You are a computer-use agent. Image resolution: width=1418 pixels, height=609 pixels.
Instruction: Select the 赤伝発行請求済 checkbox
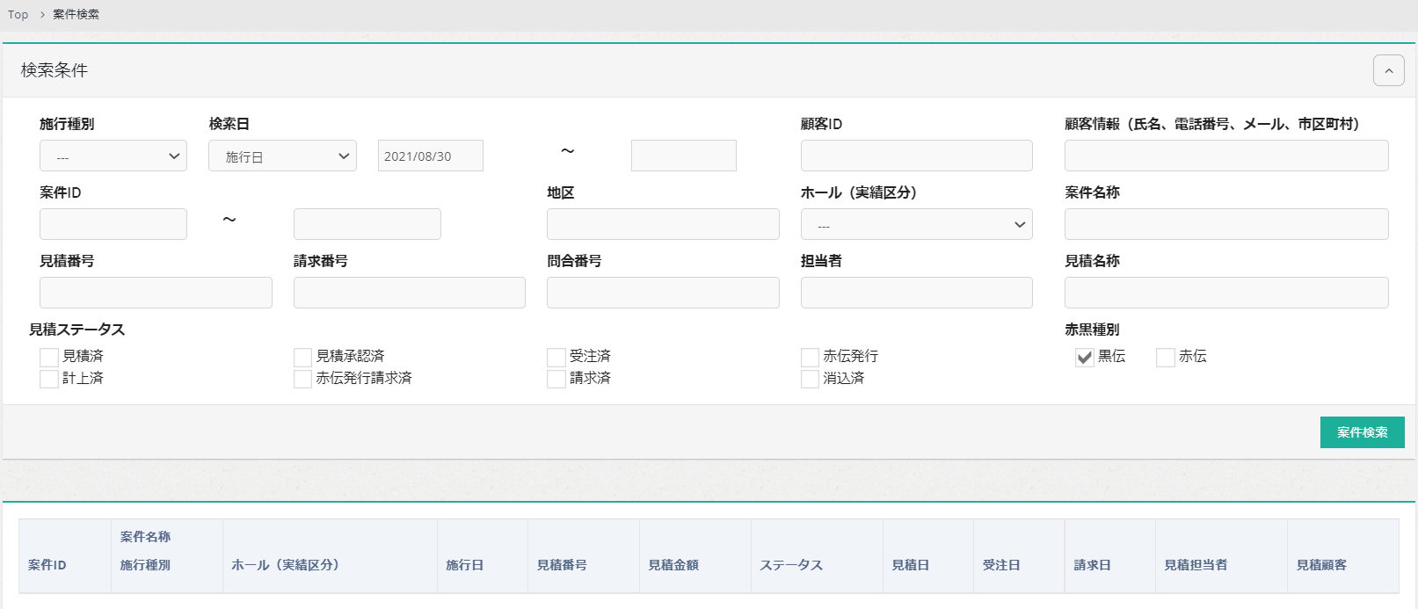(x=303, y=379)
